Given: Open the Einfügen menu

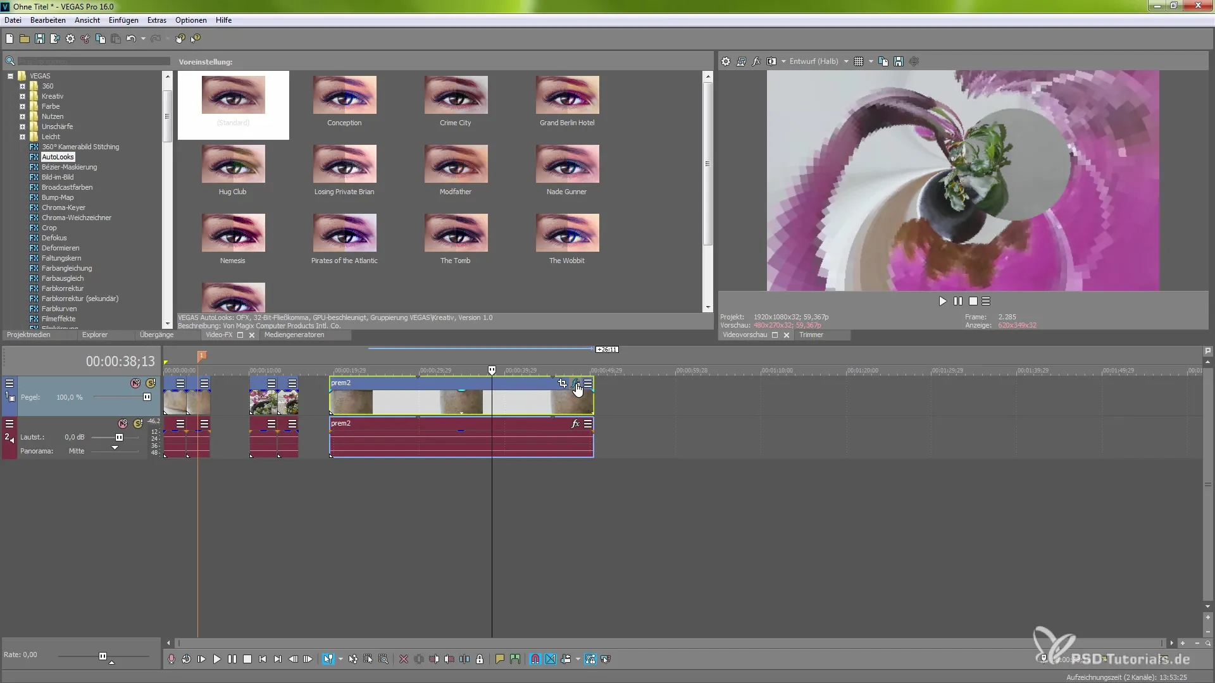Looking at the screenshot, I should 123,20.
